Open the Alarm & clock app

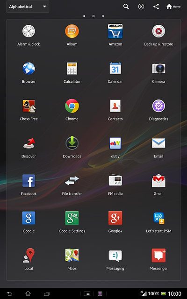pyautogui.click(x=29, y=31)
